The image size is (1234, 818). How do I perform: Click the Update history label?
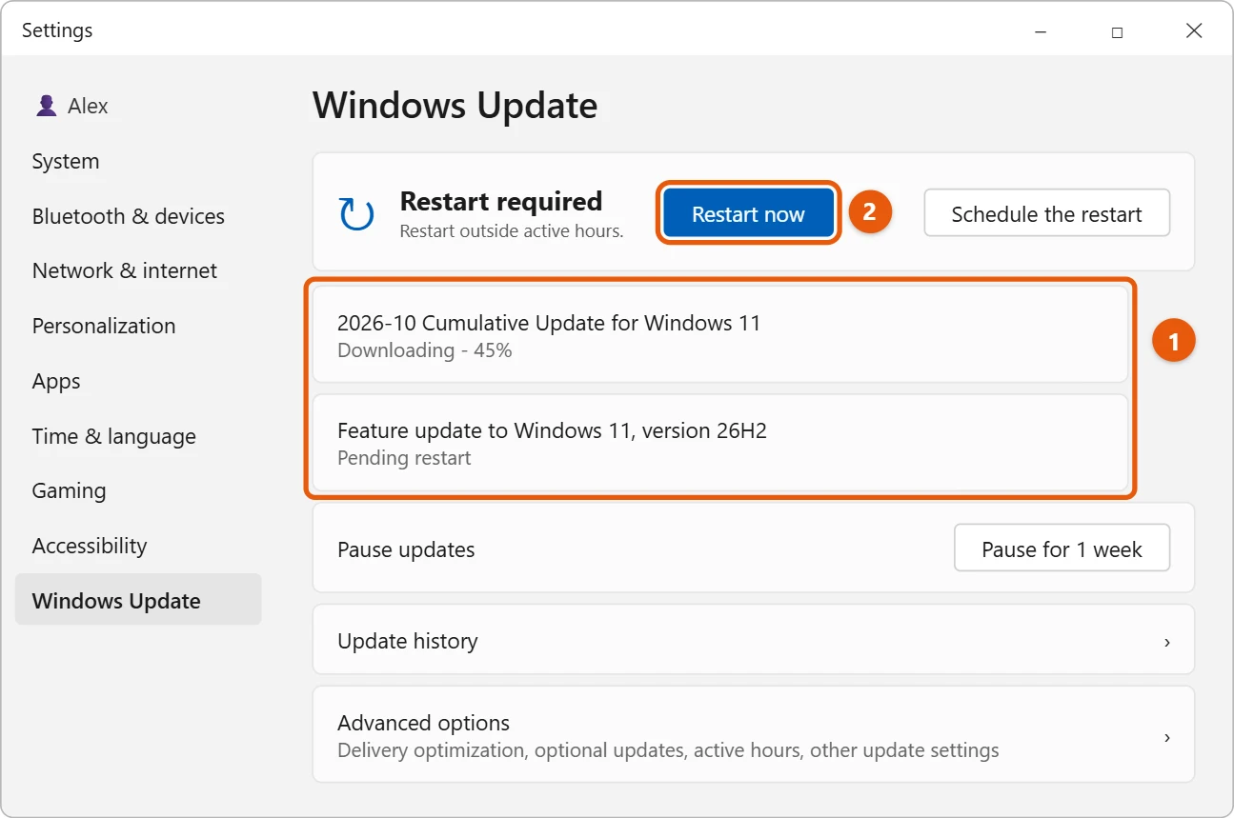click(x=408, y=642)
